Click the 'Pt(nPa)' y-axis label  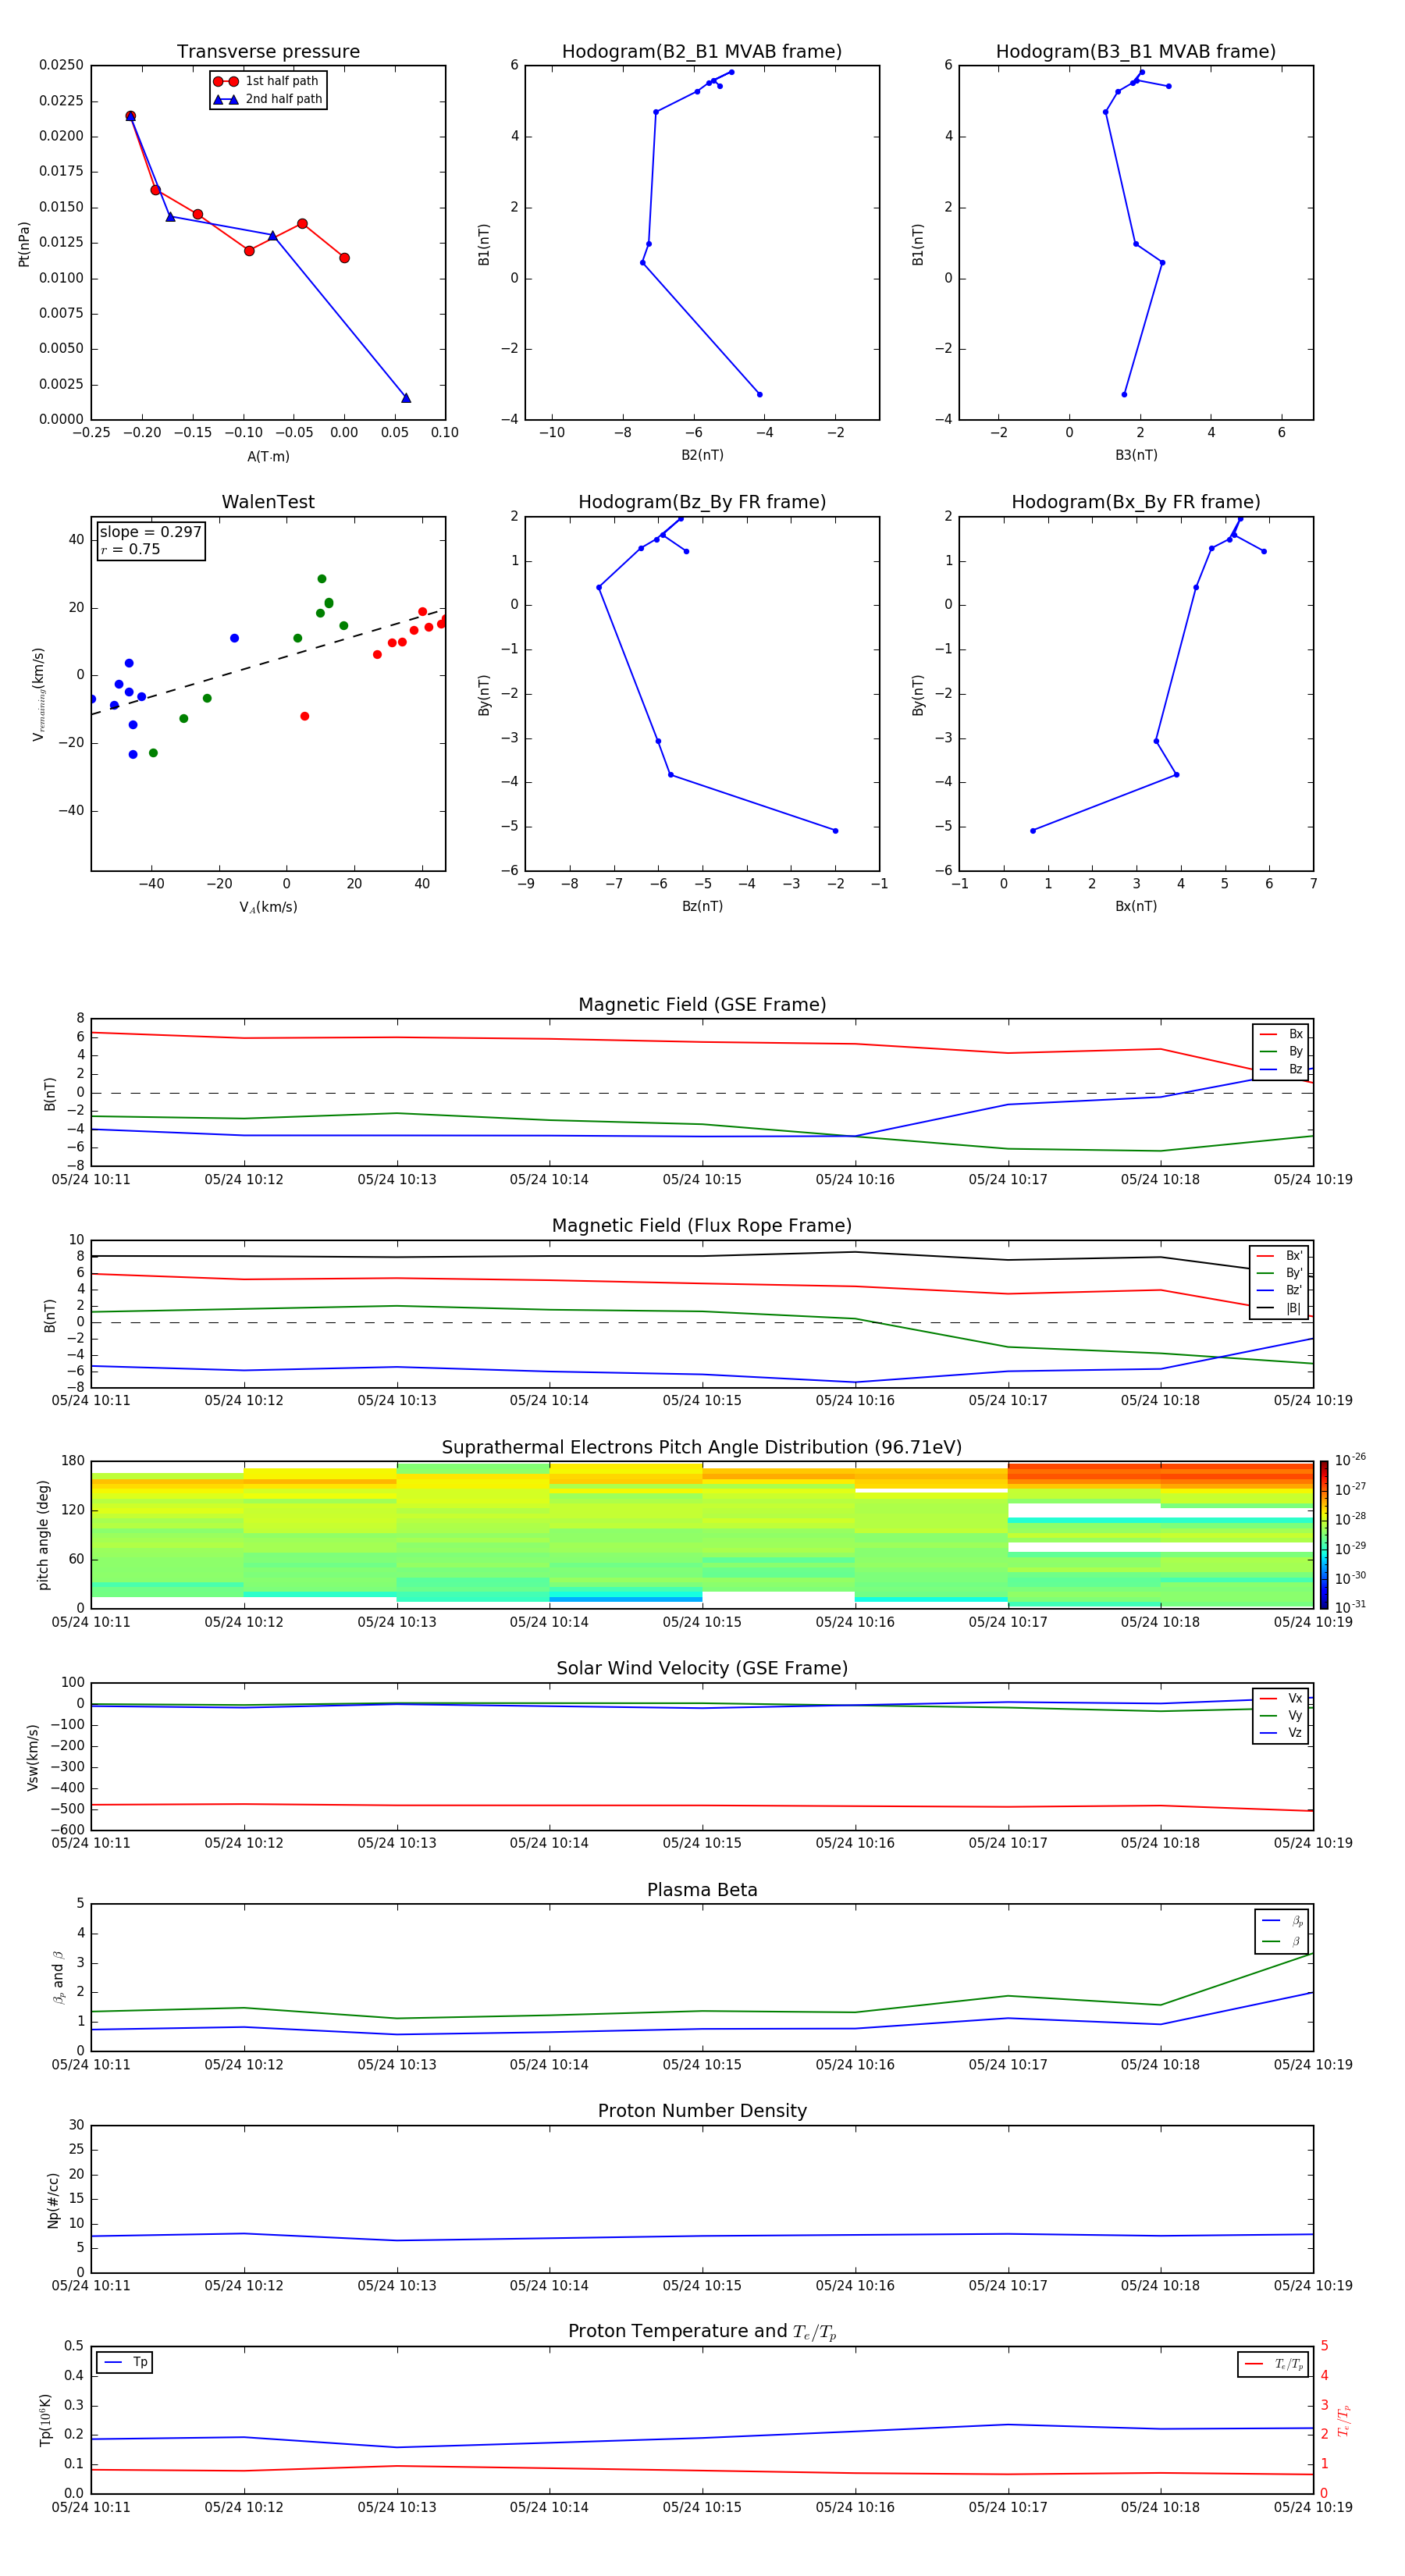click(x=24, y=244)
